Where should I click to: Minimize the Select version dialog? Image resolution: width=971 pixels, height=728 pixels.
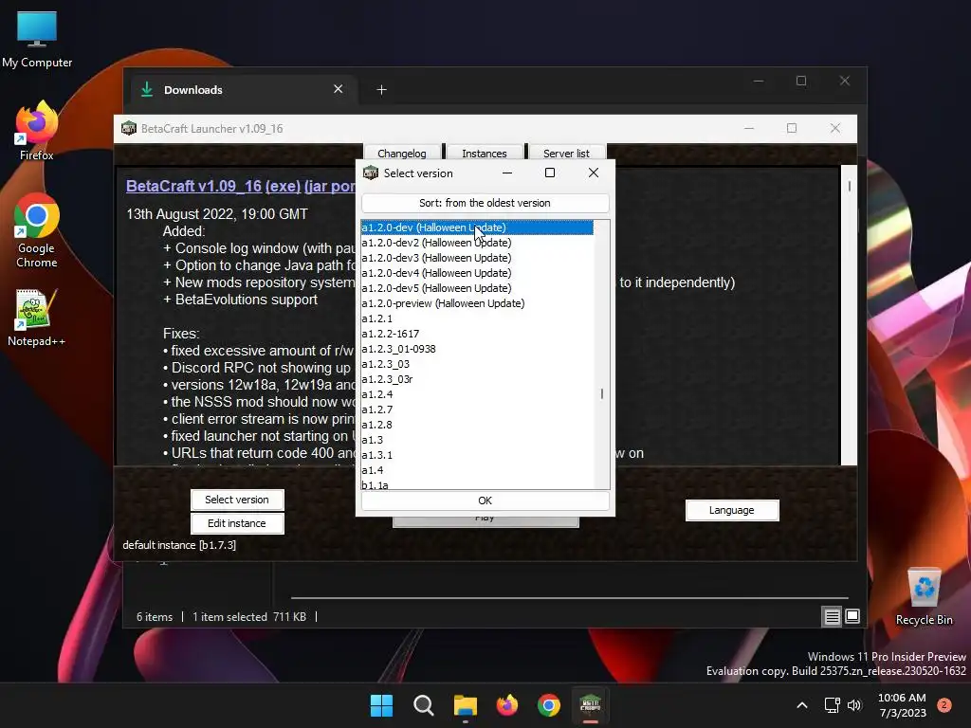(507, 173)
